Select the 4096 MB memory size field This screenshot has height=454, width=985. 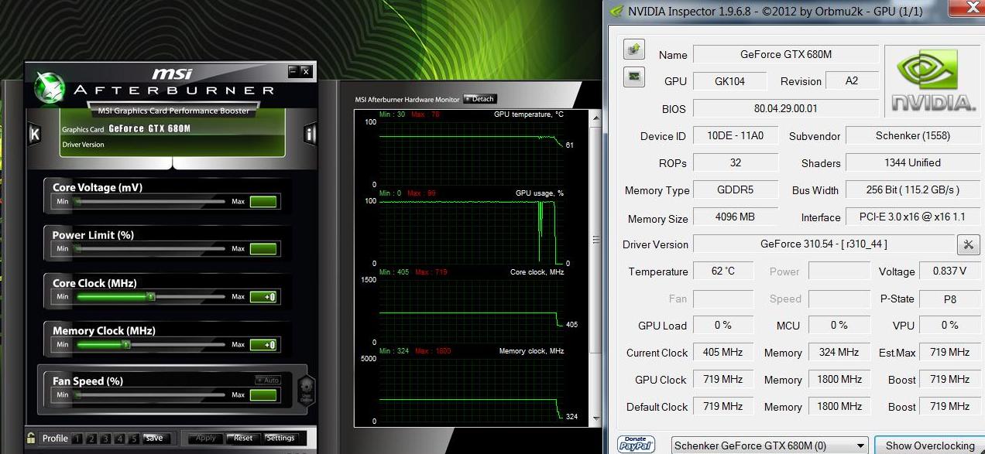coord(736,217)
